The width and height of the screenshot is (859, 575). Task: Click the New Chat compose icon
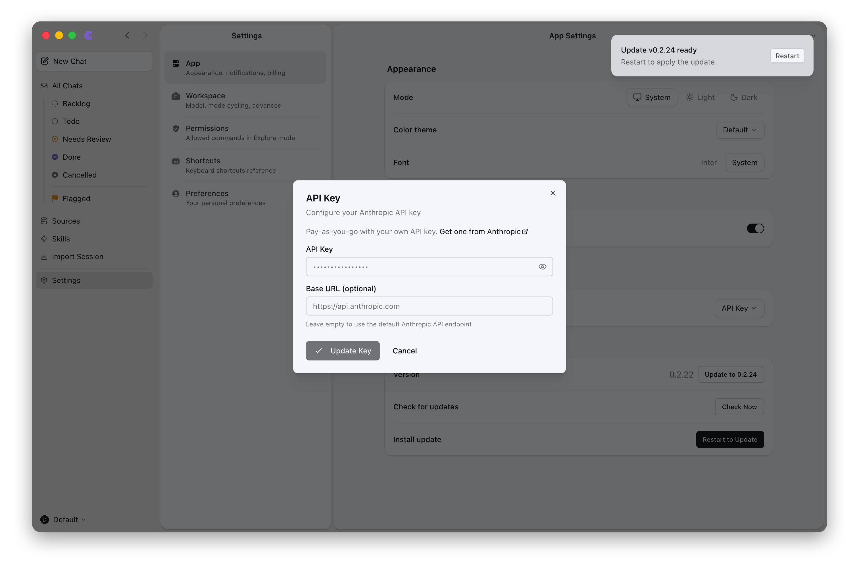point(45,61)
